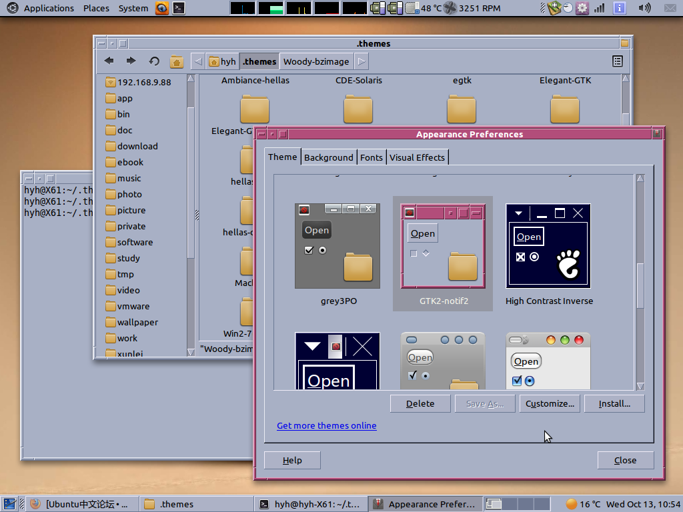Click the Customize... button

(550, 403)
